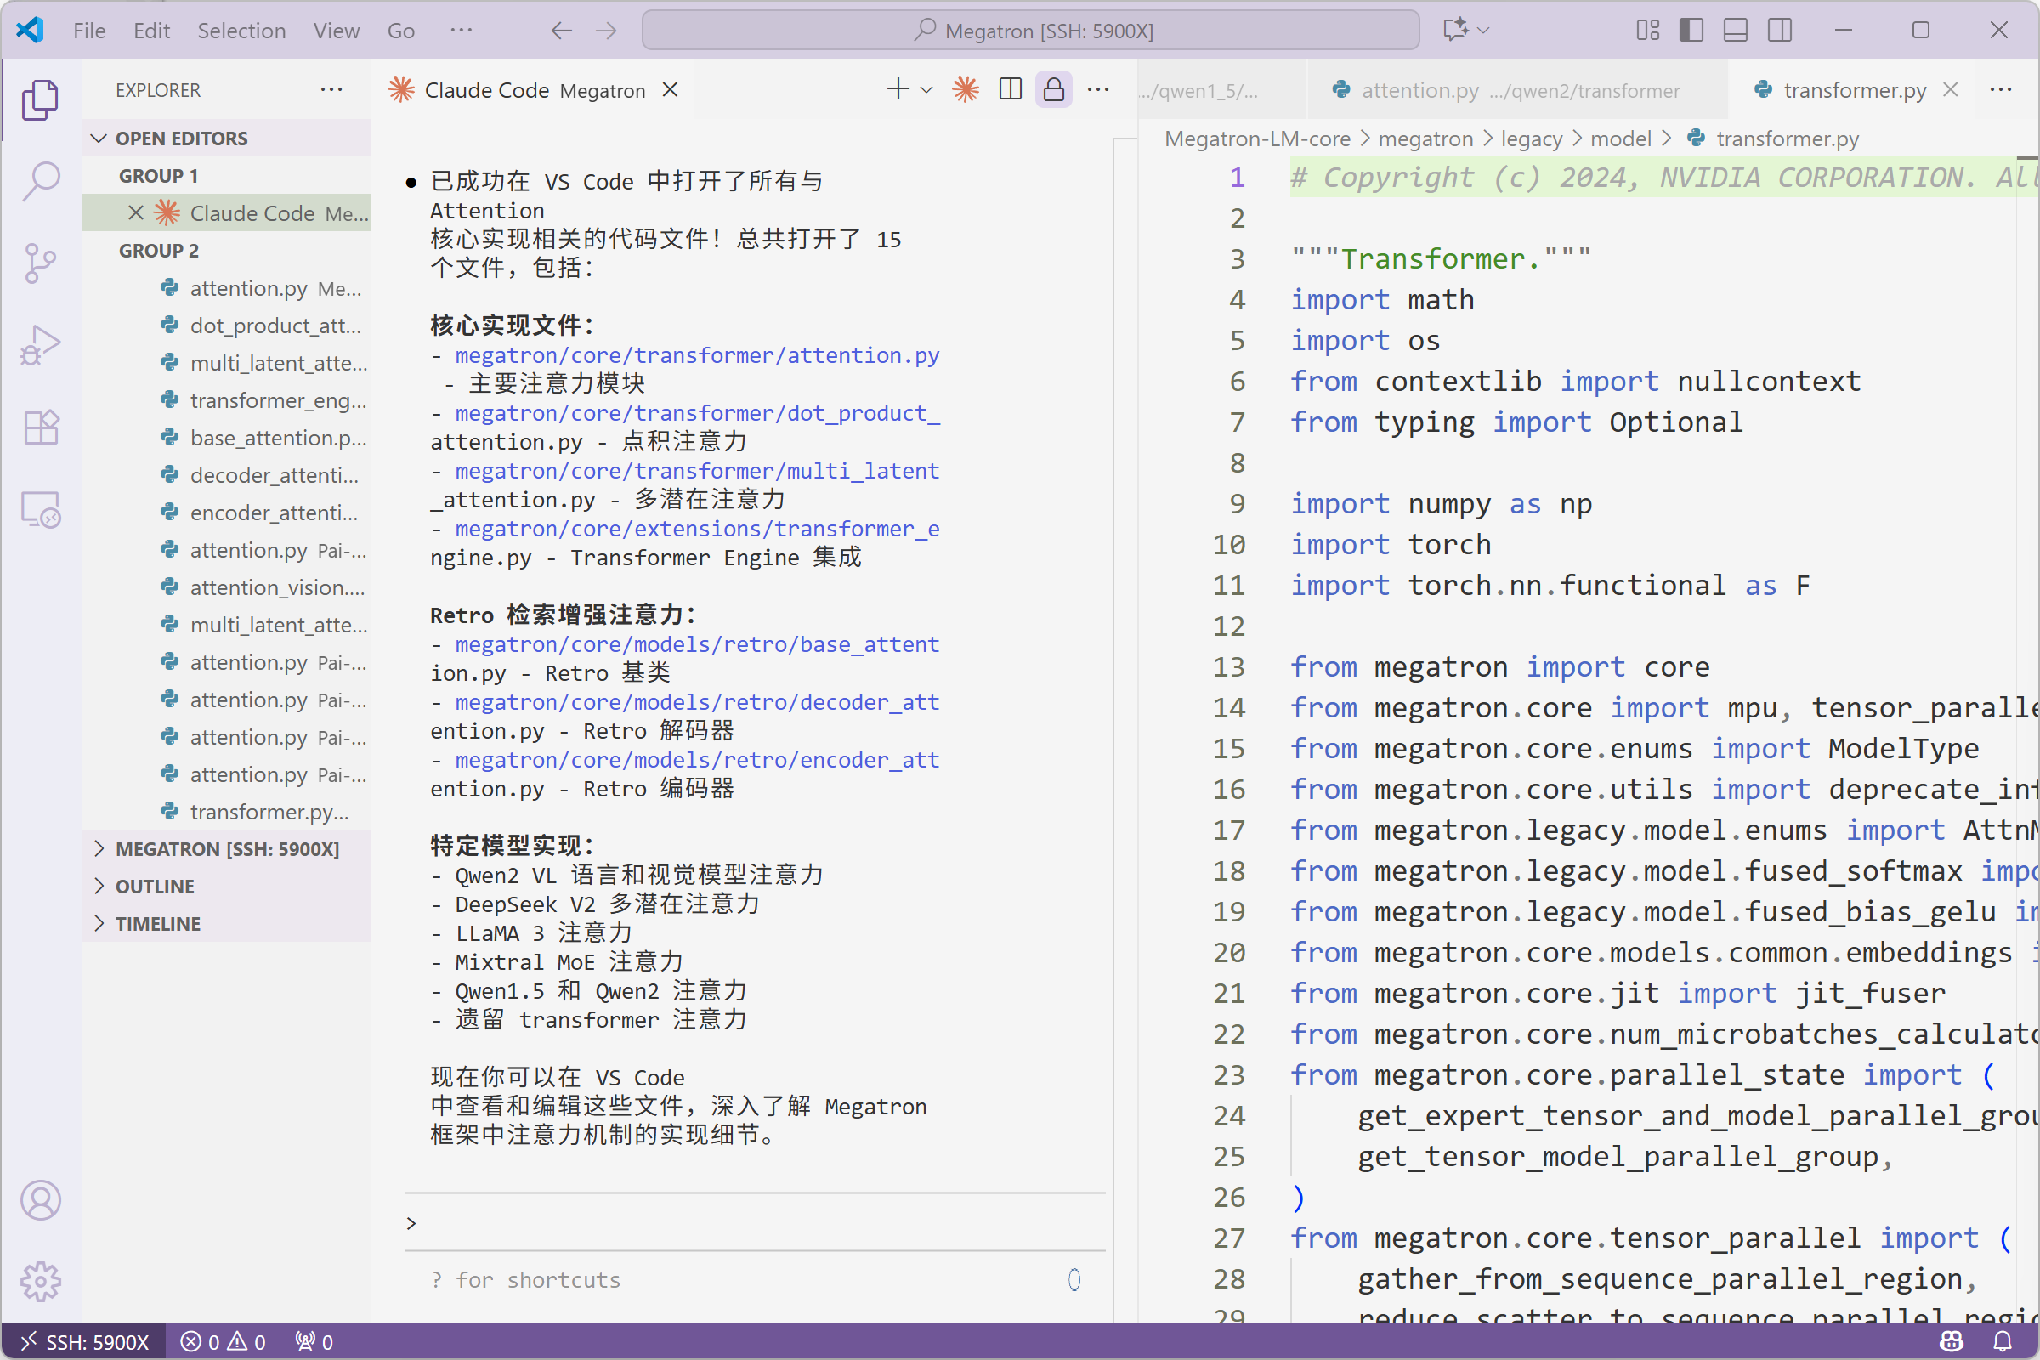2040x1360 pixels.
Task: Open the File menu
Action: pyautogui.click(x=89, y=31)
